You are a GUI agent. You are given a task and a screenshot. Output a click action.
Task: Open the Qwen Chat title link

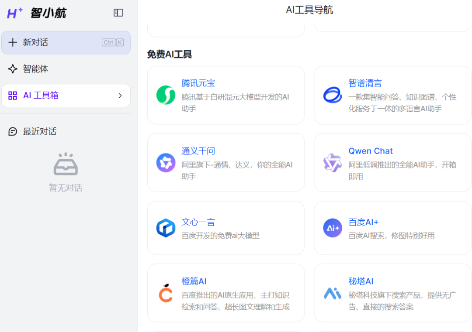(371, 151)
